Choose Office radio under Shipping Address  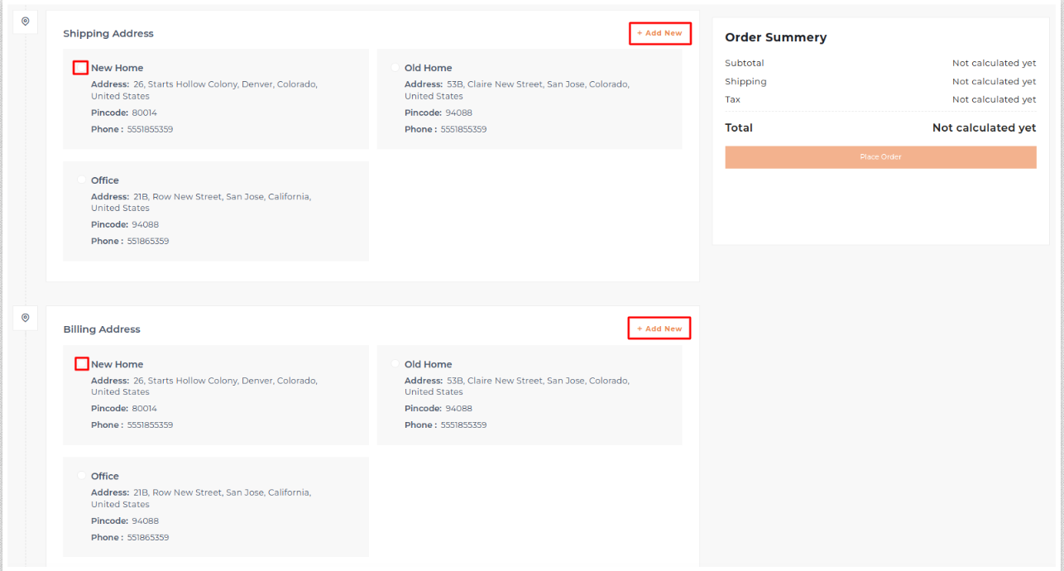[x=81, y=180]
